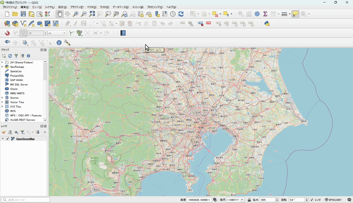The height and width of the screenshot is (203, 353).
Task: Filter the Browser panel with funnel icon
Action: tap(16, 56)
